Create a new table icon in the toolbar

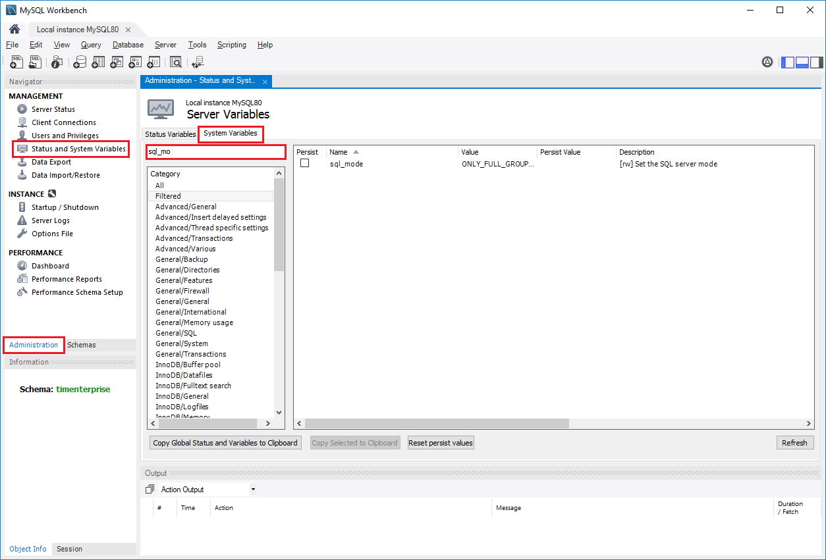coord(98,61)
